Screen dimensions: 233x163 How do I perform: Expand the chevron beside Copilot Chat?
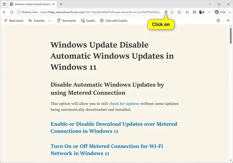coord(230,12)
